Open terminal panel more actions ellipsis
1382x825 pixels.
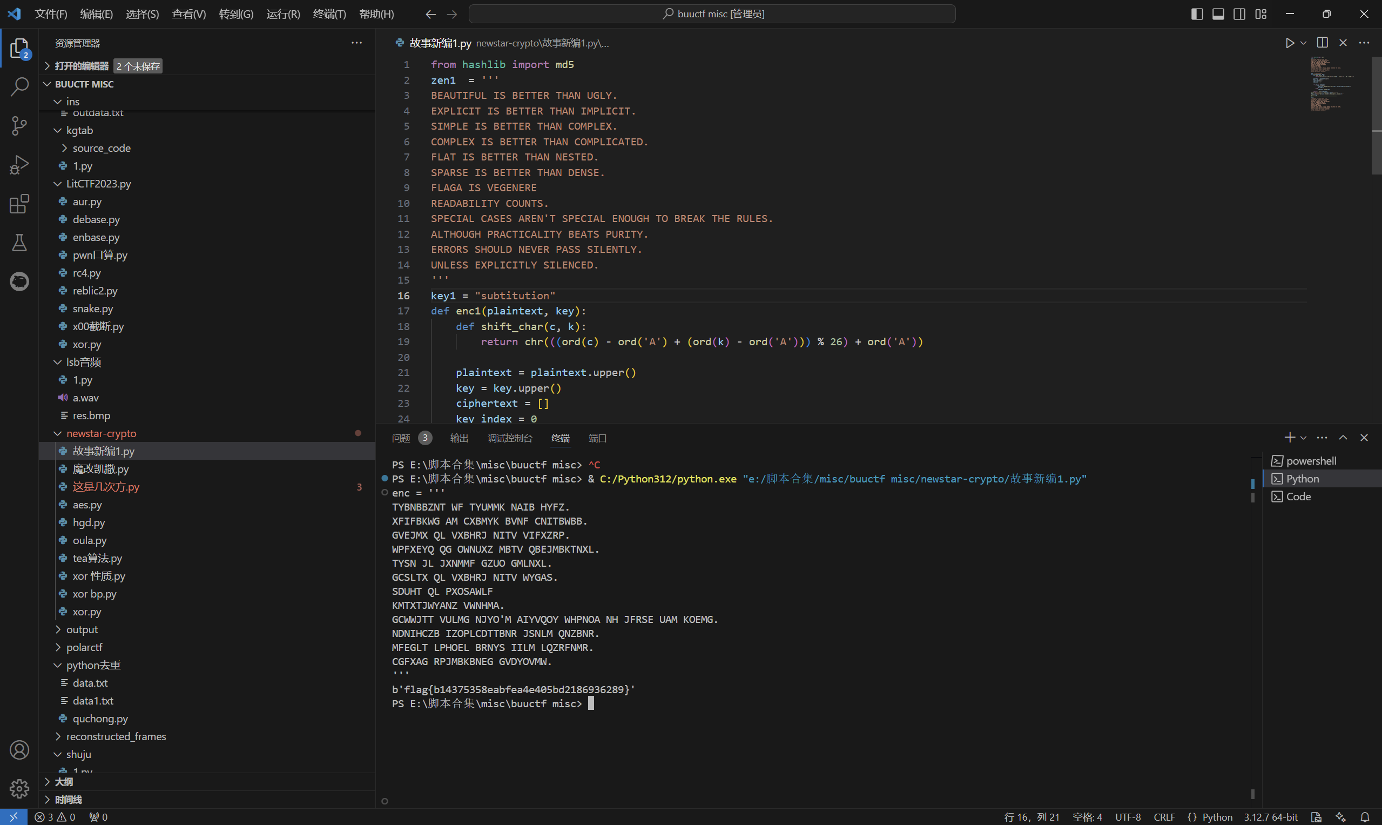pos(1323,438)
